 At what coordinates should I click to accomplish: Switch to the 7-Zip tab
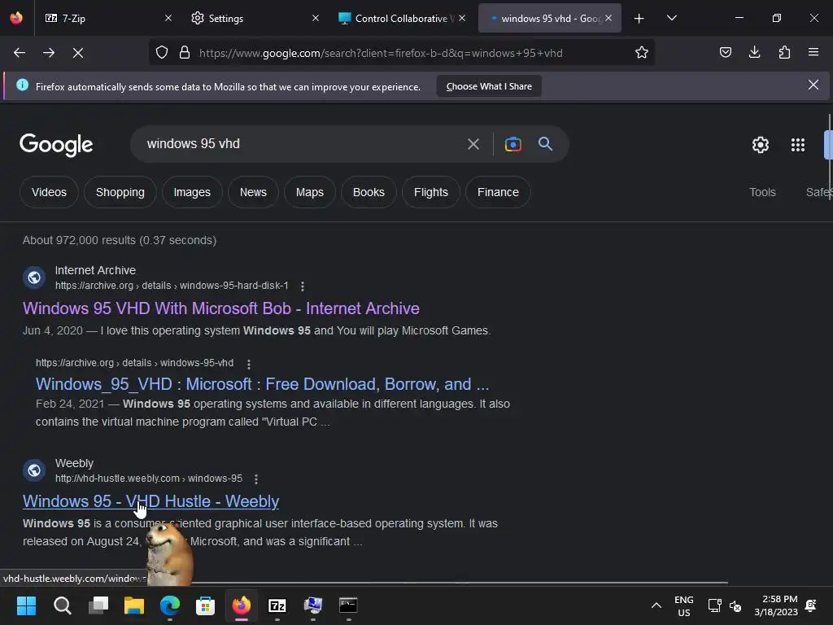(x=101, y=19)
